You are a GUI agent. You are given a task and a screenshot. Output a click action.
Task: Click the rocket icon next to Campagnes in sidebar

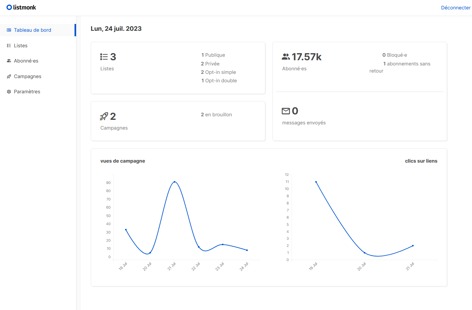(x=9, y=76)
